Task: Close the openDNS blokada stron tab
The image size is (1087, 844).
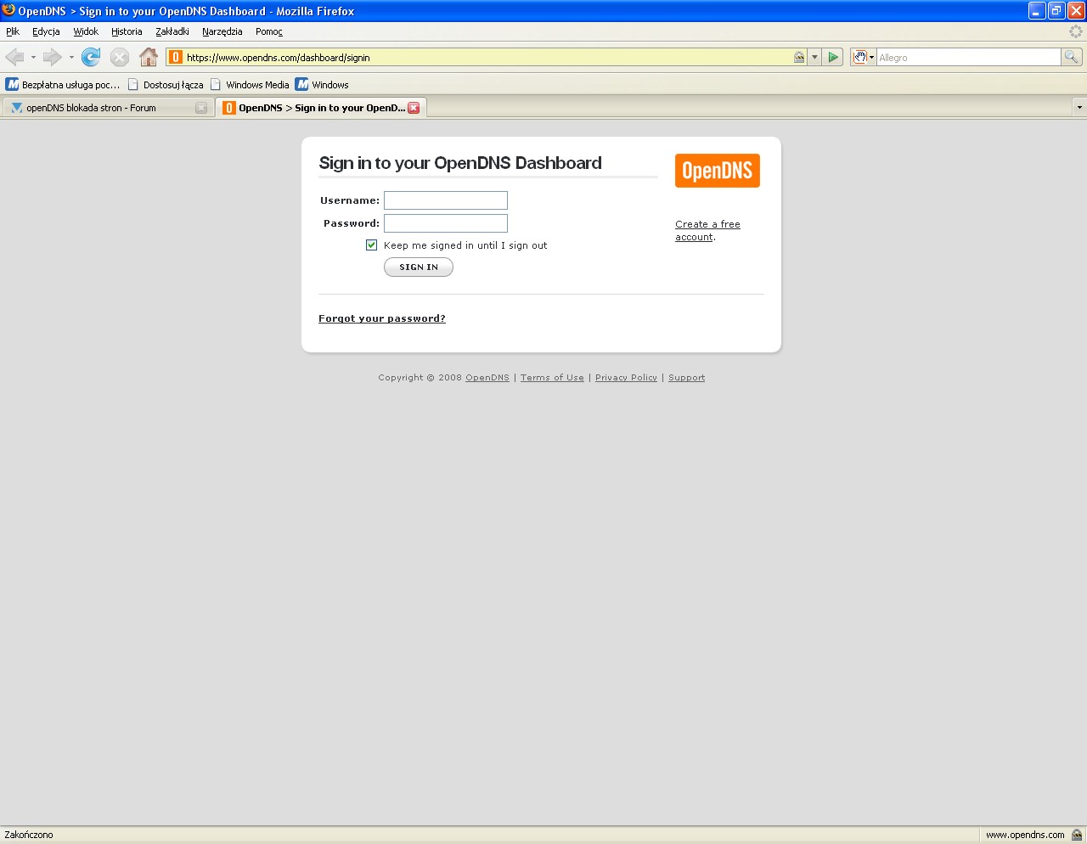Action: pos(201,108)
